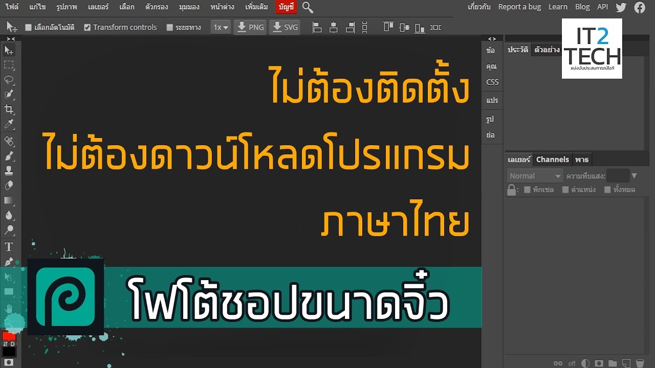Choose the Lasso tool

pos(9,80)
